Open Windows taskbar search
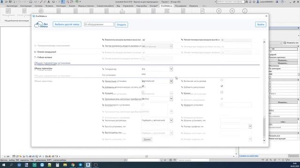The height and width of the screenshot is (168, 300). click(x=11, y=165)
